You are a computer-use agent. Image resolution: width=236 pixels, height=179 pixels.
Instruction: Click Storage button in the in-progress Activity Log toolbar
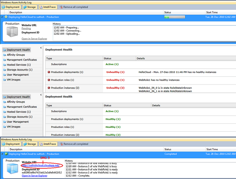pyautogui.click(x=29, y=7)
